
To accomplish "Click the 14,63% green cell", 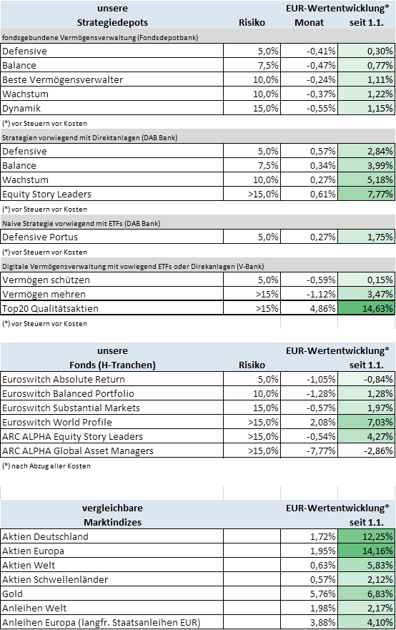I will [366, 309].
